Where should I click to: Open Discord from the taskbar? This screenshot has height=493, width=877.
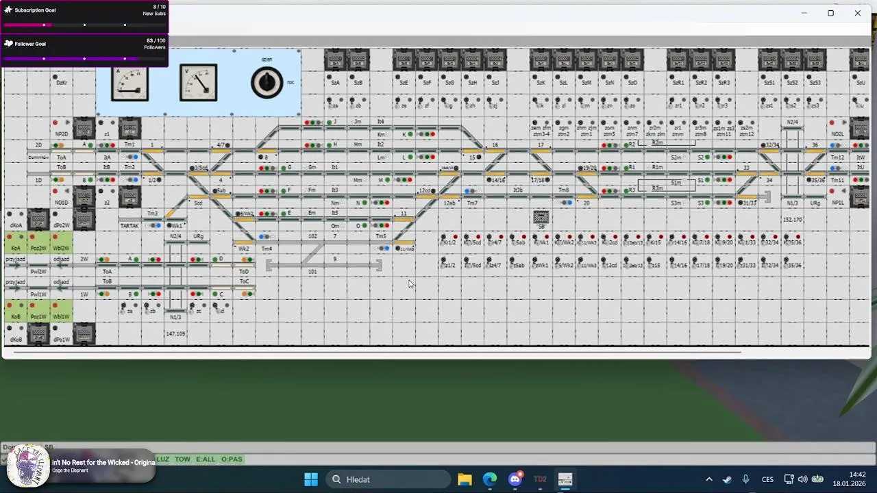(x=515, y=479)
